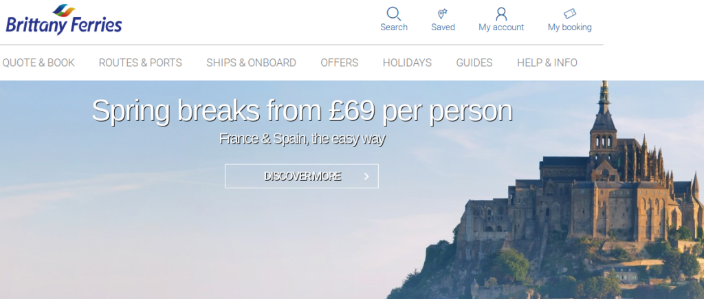Image resolution: width=704 pixels, height=299 pixels.
Task: Click the colorful bird emblem above logo
Action: coord(64,10)
